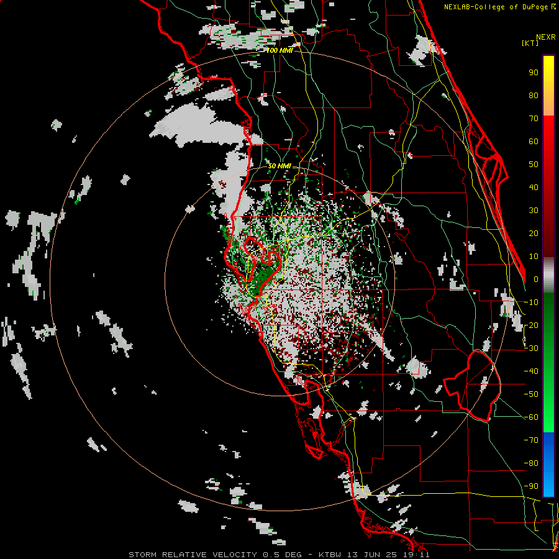Click the 0 legend value
Viewport: 559px width, 559px height.
coord(536,279)
